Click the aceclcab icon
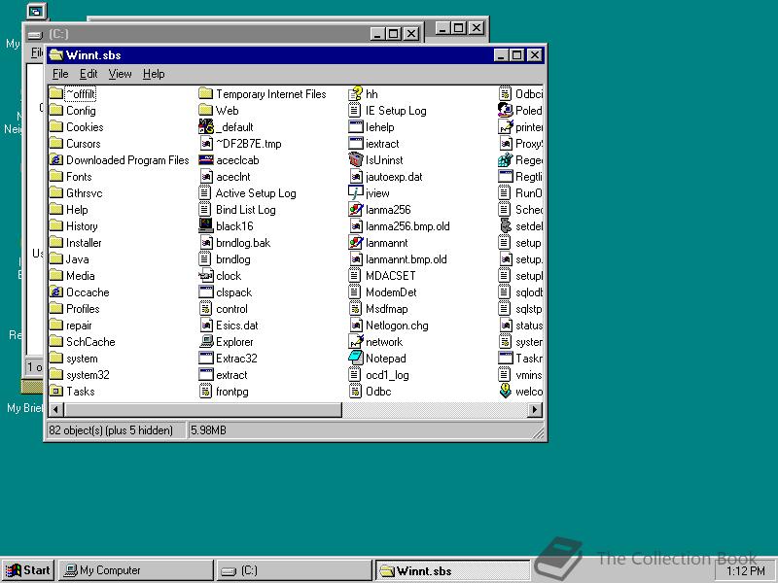The image size is (778, 583). 206,160
